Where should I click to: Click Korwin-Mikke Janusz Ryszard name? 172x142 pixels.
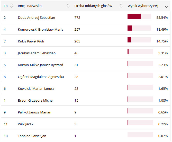click(x=40, y=65)
